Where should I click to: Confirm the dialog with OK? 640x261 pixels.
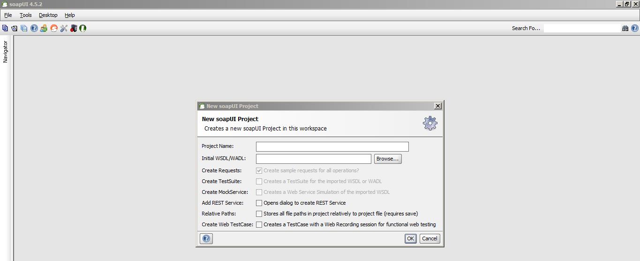click(x=410, y=238)
